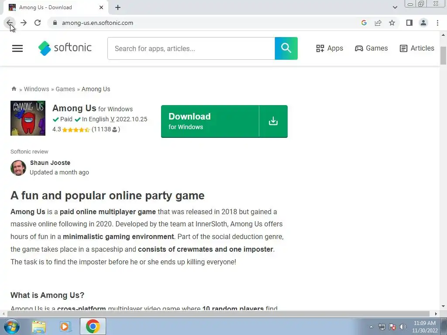Image resolution: width=447 pixels, height=335 pixels.
Task: Click the version 2022.10.25 text
Action: click(131, 119)
